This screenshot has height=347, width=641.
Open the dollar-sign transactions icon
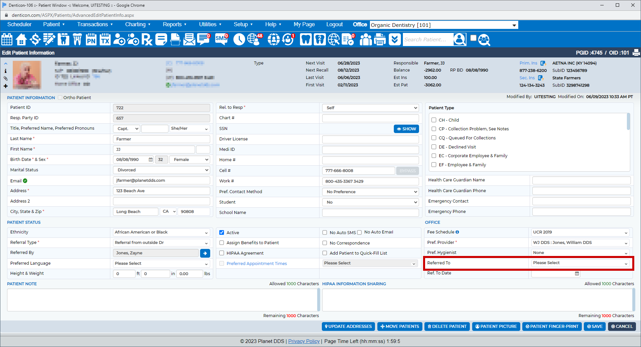(x=35, y=39)
